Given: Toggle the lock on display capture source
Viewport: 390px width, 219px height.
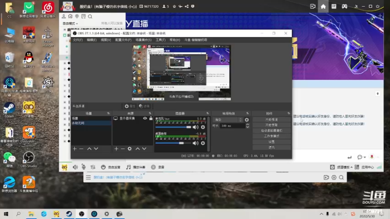Looking at the screenshot, I should (x=151, y=118).
